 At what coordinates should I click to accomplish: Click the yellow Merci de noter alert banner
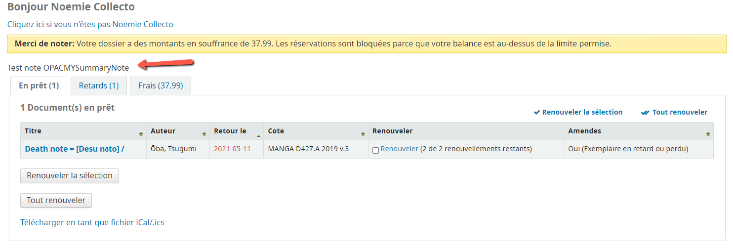click(366, 43)
